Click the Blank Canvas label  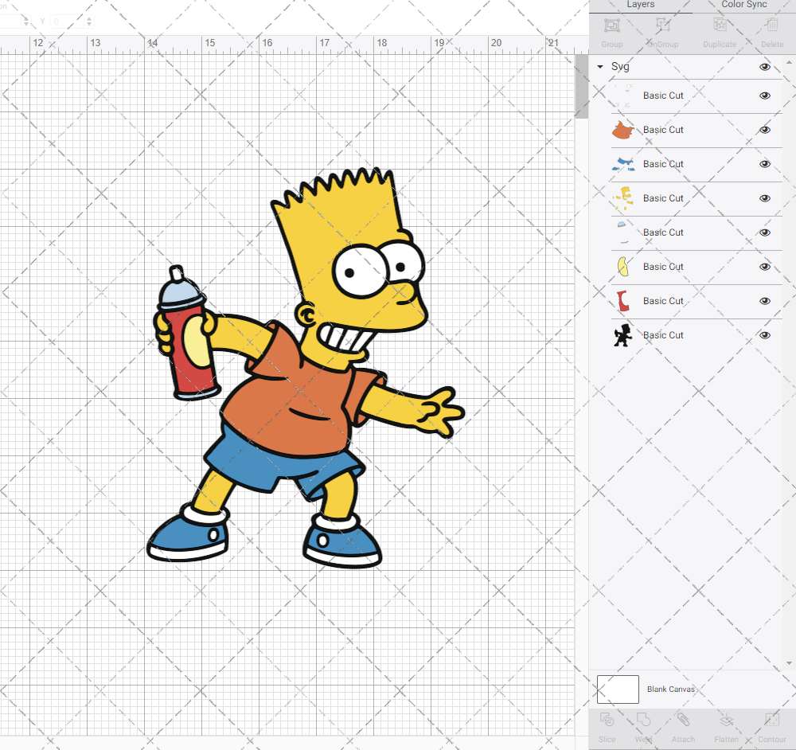coord(670,689)
